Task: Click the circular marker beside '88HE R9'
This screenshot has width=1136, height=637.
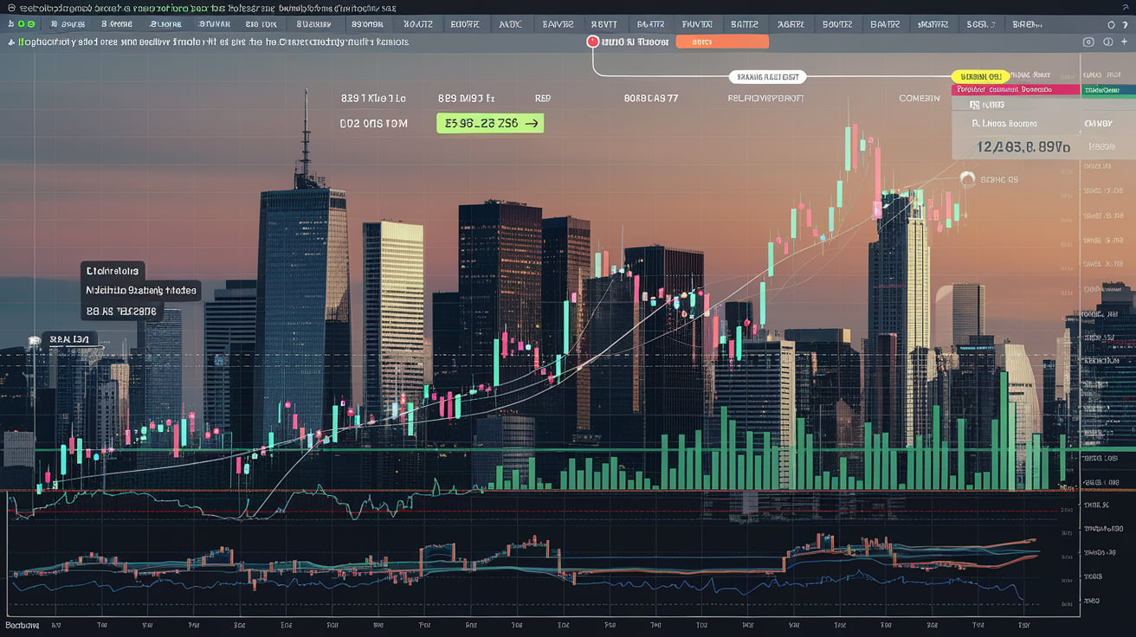Action: pyautogui.click(x=968, y=179)
